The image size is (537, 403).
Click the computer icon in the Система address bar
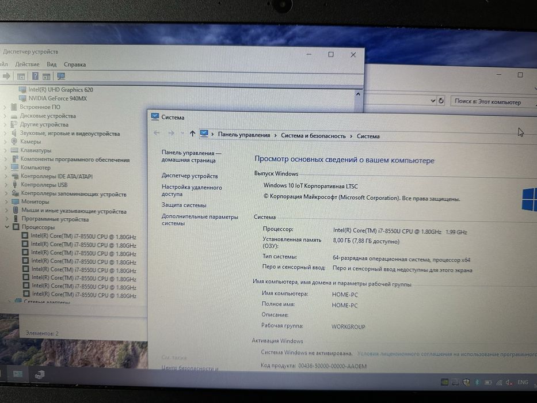coord(204,134)
